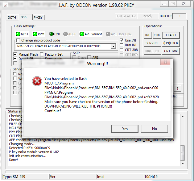Toggle the CRT BKP checkbox
Screen dimensions: 194x181
click(122, 55)
